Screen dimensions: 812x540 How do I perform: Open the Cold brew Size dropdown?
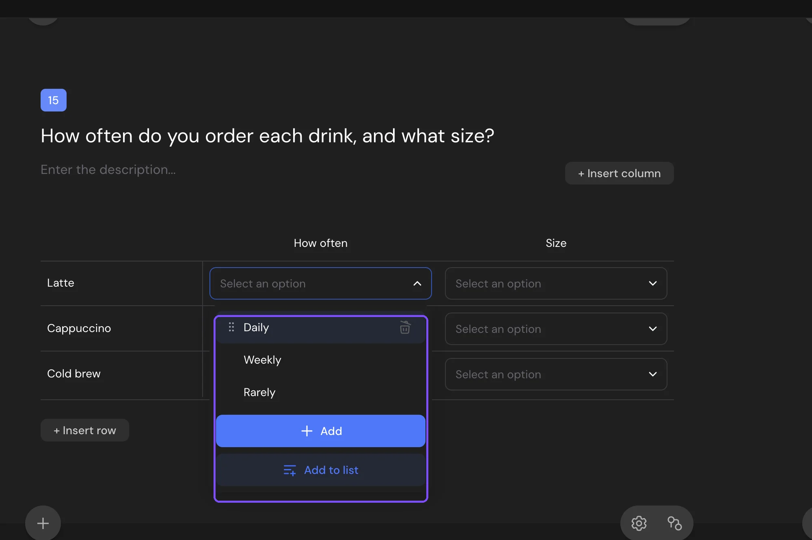click(x=556, y=374)
